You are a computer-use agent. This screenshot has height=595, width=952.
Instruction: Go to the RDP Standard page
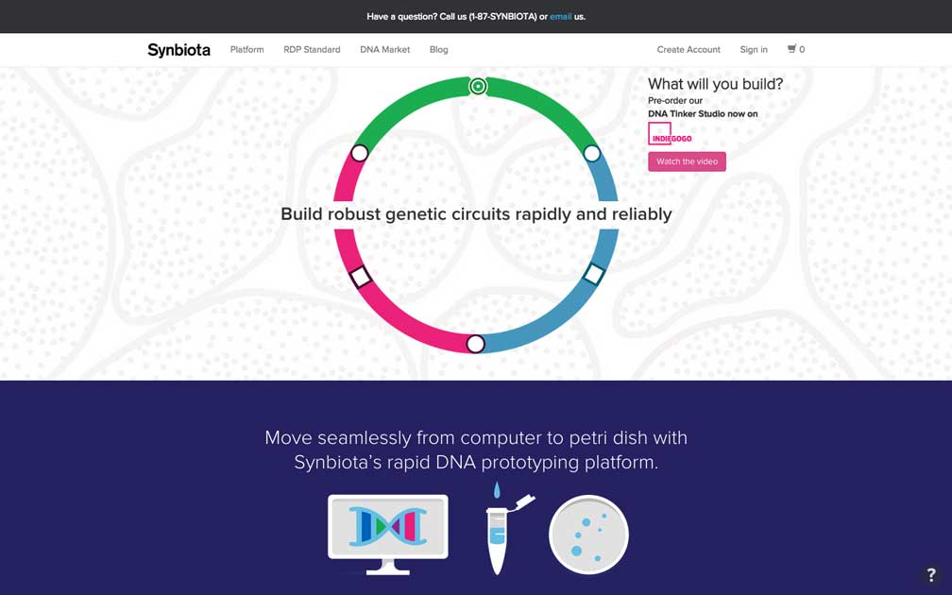click(x=312, y=50)
